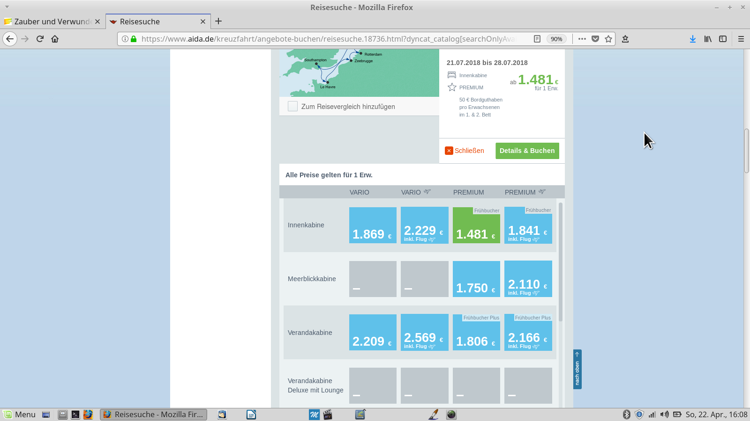The height and width of the screenshot is (421, 750).
Task: Click the 'Details & Buchen' button
Action: click(x=527, y=151)
